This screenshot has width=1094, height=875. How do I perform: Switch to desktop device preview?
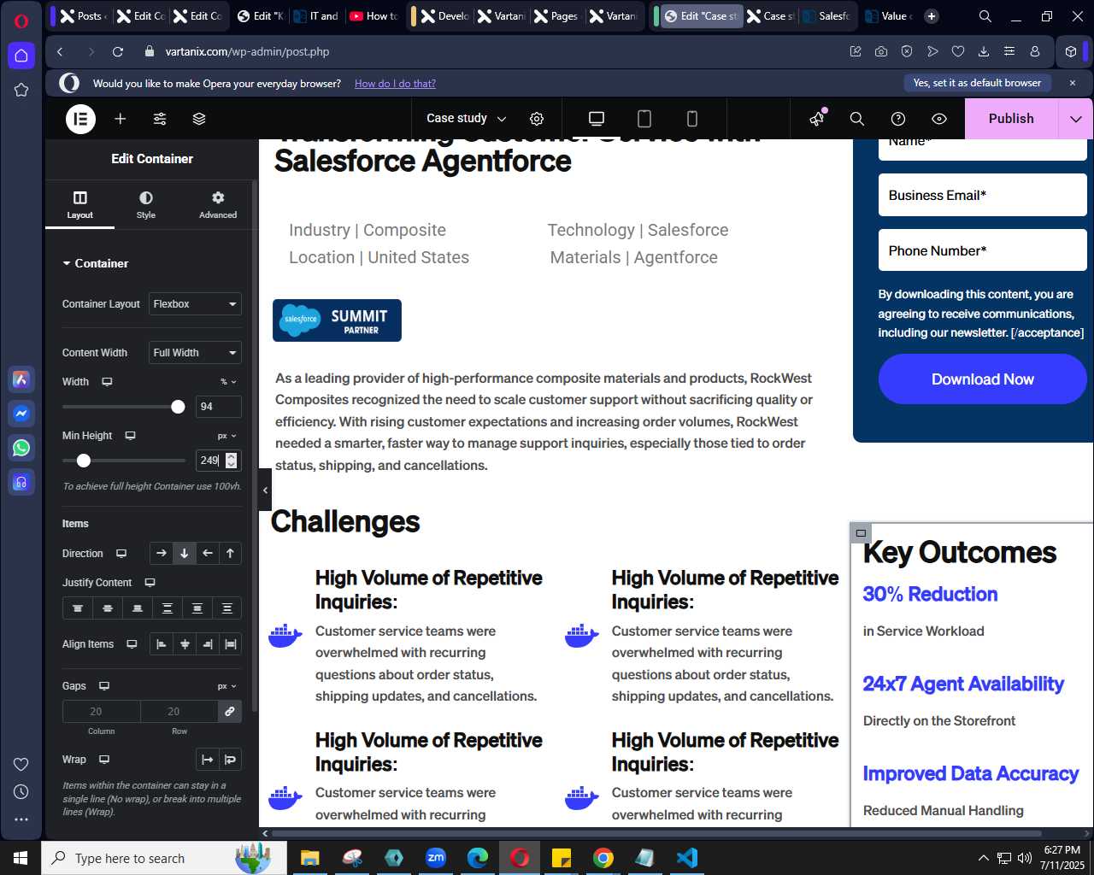pyautogui.click(x=597, y=119)
